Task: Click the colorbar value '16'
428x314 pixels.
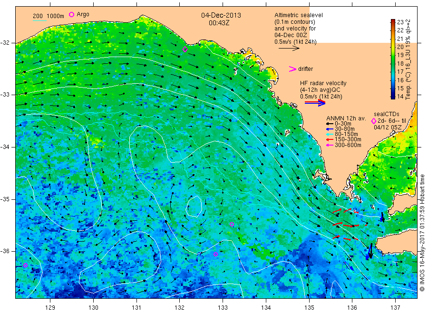Action: 400,80
